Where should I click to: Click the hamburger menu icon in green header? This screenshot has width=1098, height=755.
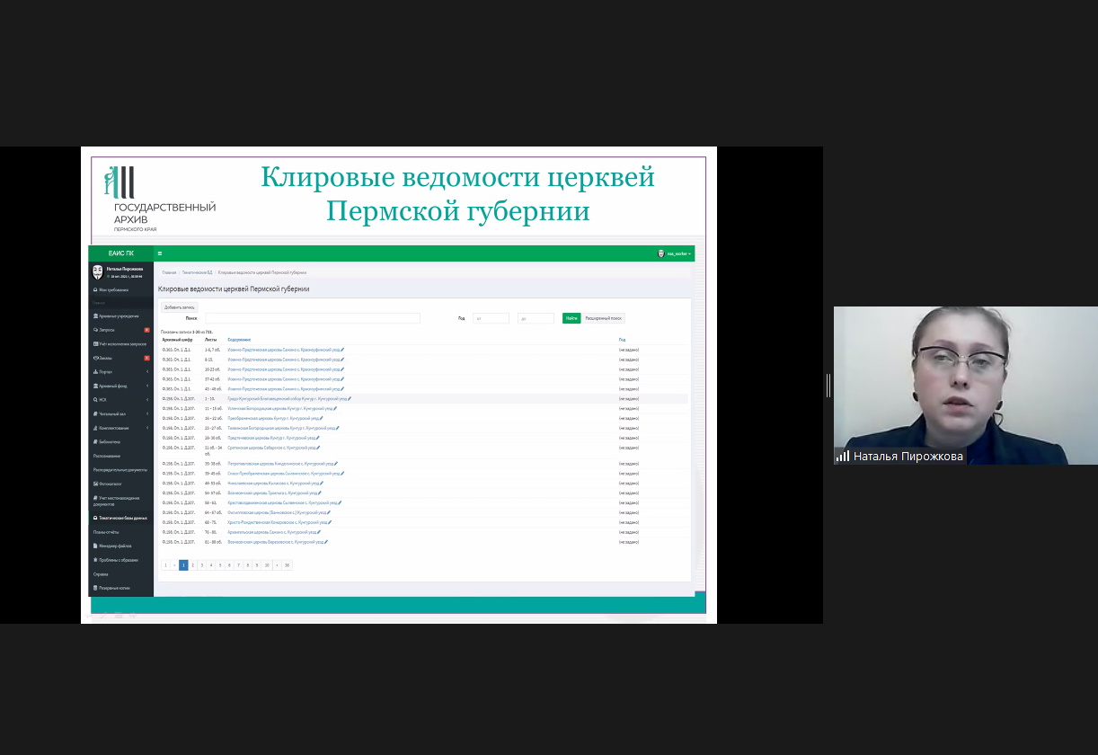[160, 253]
